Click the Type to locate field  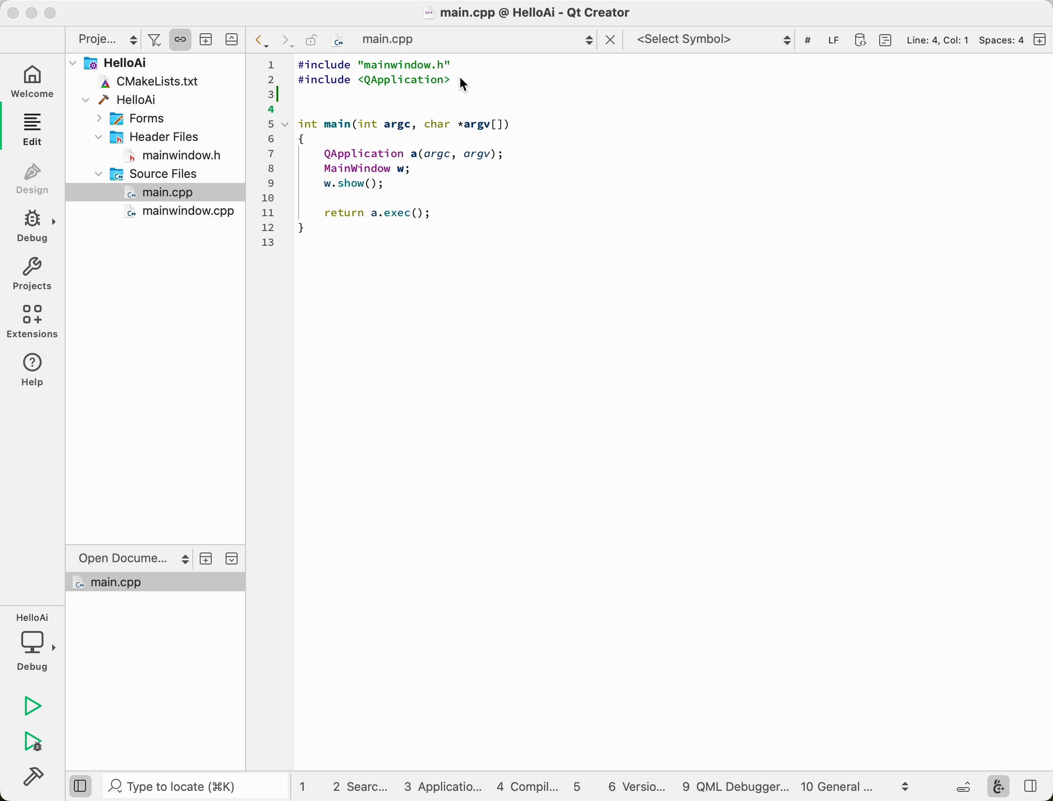195,786
